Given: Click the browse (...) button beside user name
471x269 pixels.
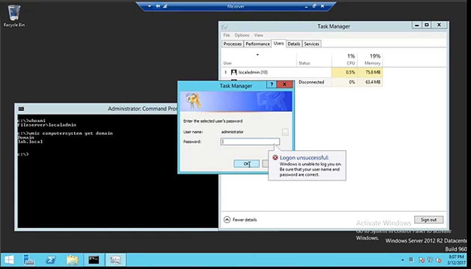Looking at the screenshot, I should [x=285, y=132].
